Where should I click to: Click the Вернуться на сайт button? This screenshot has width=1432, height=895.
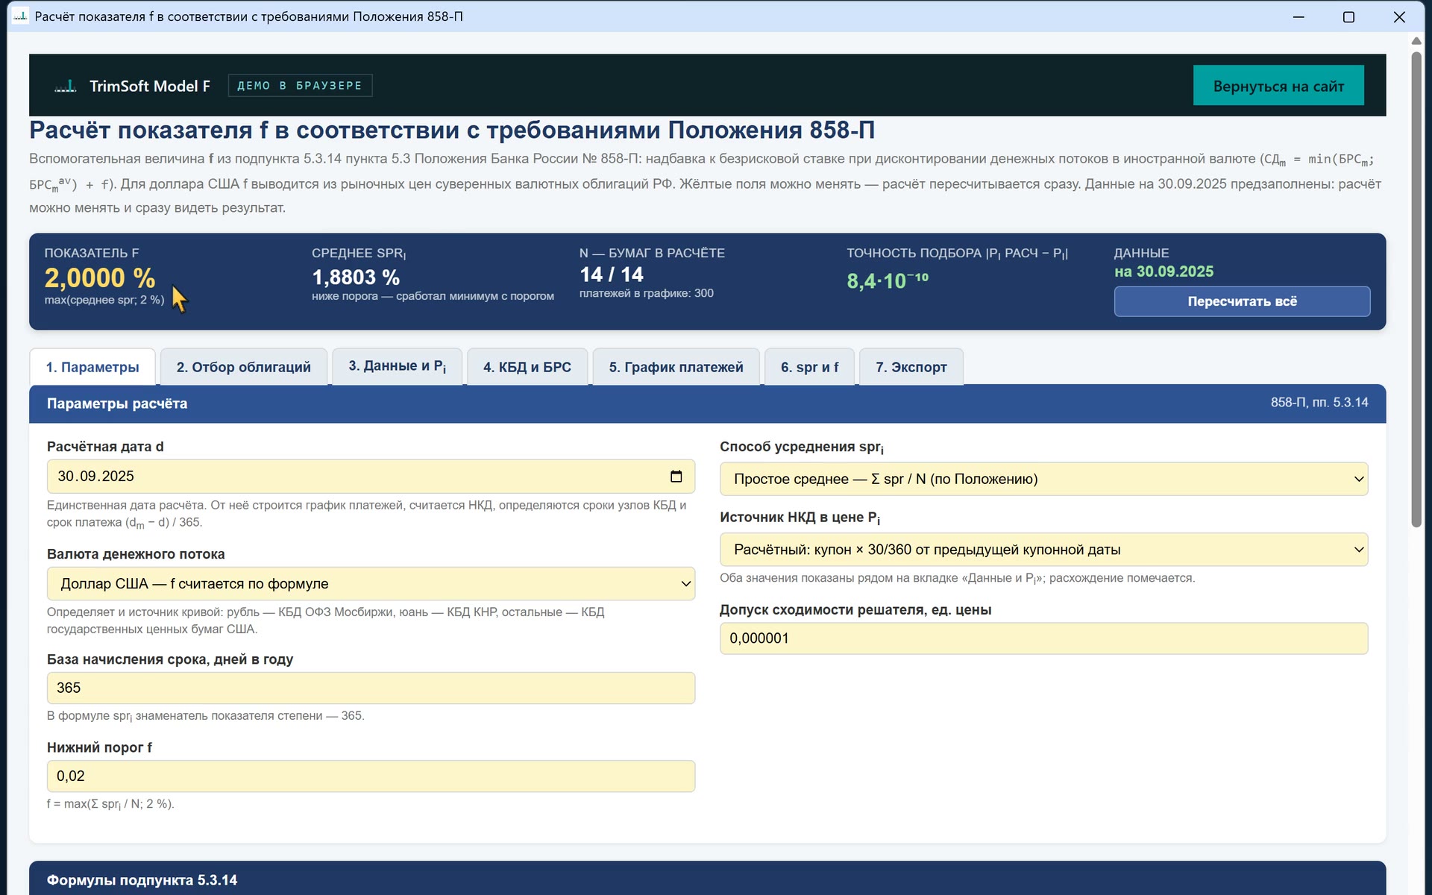1278,86
